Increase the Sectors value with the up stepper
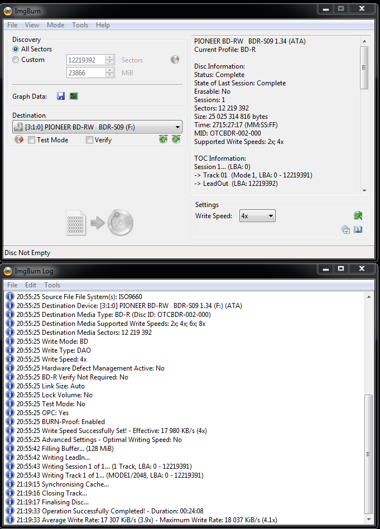Viewport: 380px width, 529px height. [x=110, y=57]
